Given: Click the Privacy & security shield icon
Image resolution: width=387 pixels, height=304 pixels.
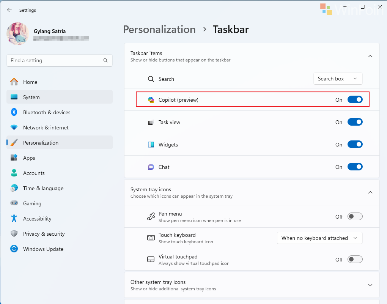Looking at the screenshot, I should click(x=14, y=234).
